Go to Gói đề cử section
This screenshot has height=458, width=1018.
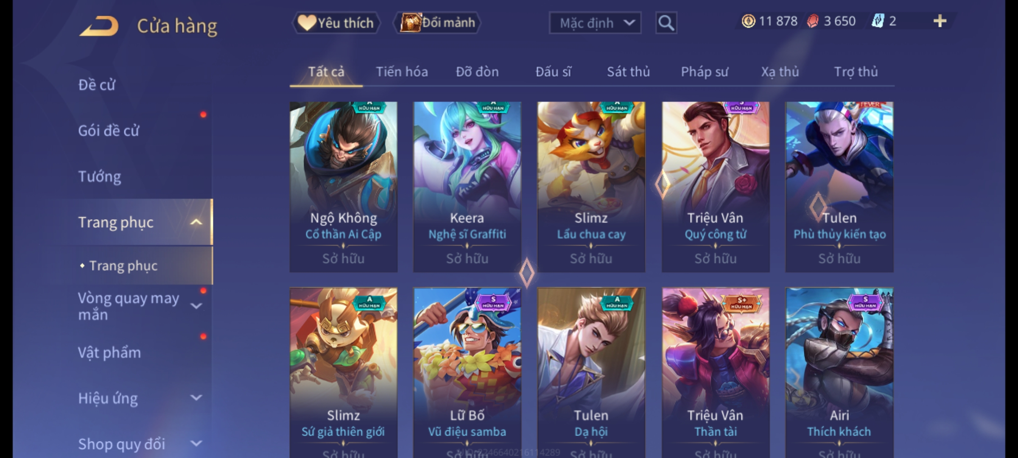tap(109, 131)
